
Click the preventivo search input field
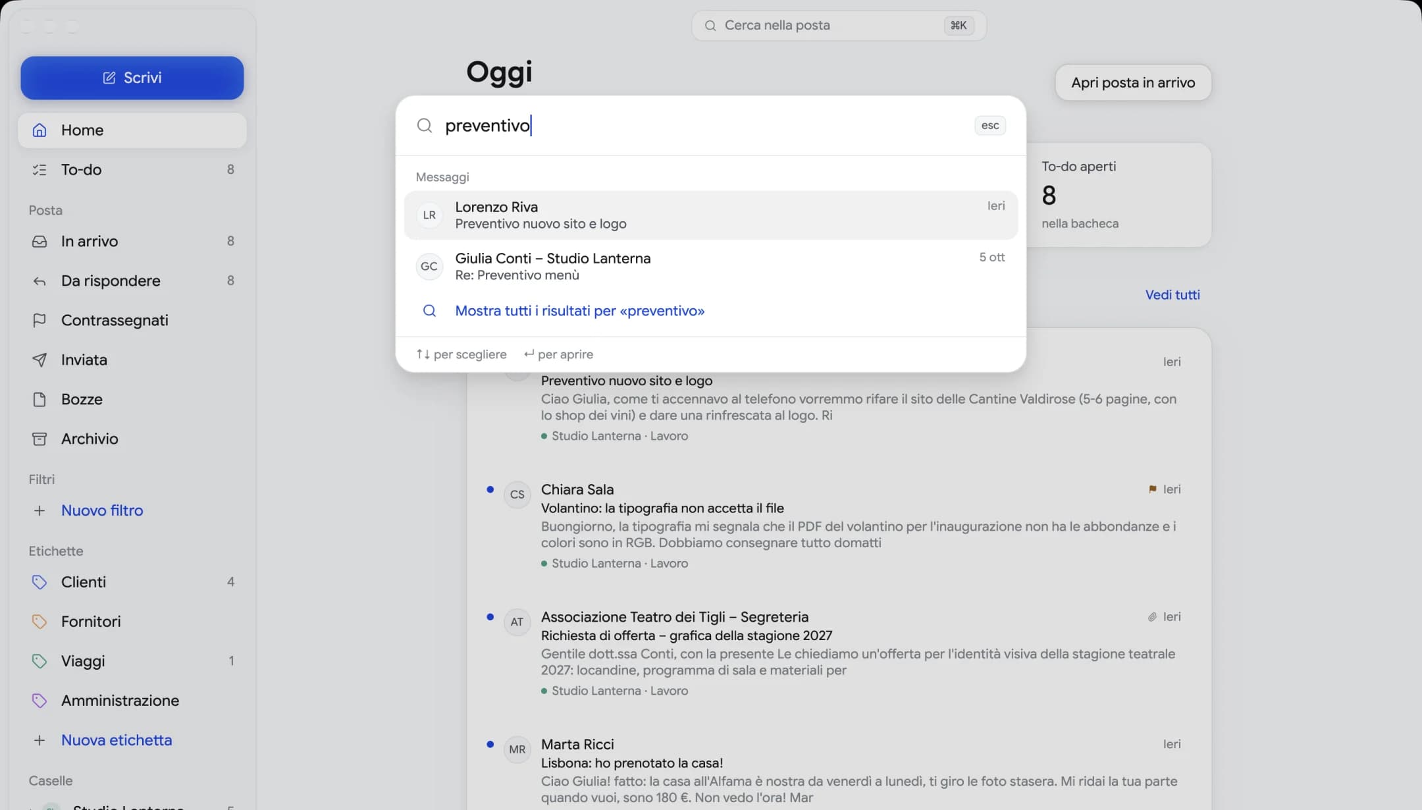click(x=704, y=126)
